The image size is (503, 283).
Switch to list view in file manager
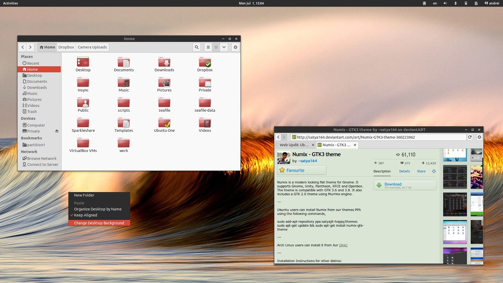point(208,47)
